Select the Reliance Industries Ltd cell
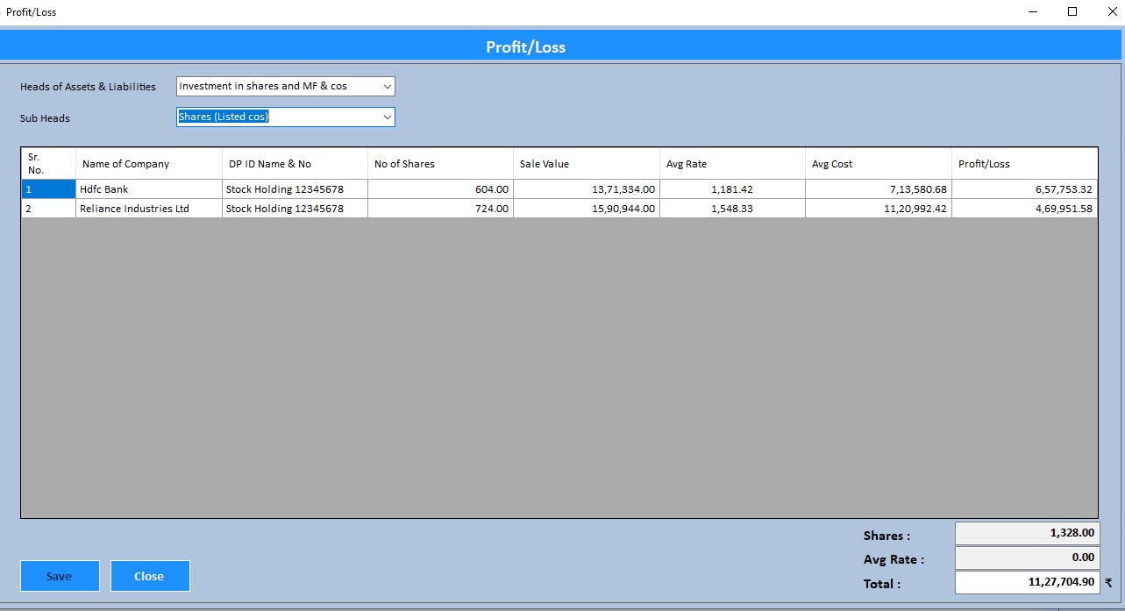 point(148,209)
